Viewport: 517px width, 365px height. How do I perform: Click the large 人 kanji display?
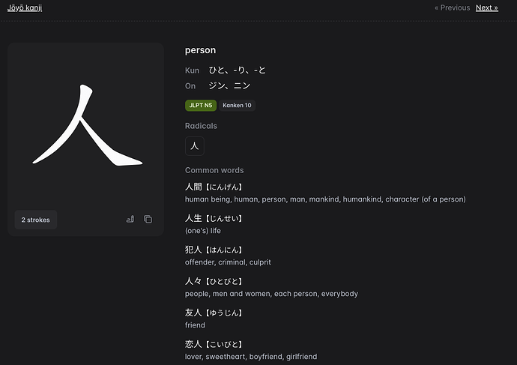[86, 126]
